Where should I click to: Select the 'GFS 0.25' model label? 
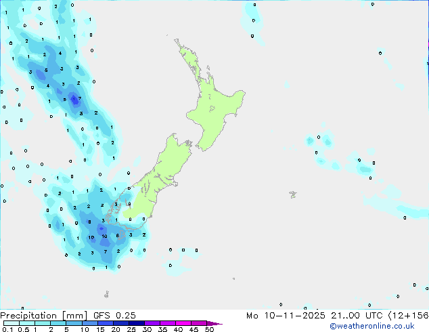click(114, 316)
